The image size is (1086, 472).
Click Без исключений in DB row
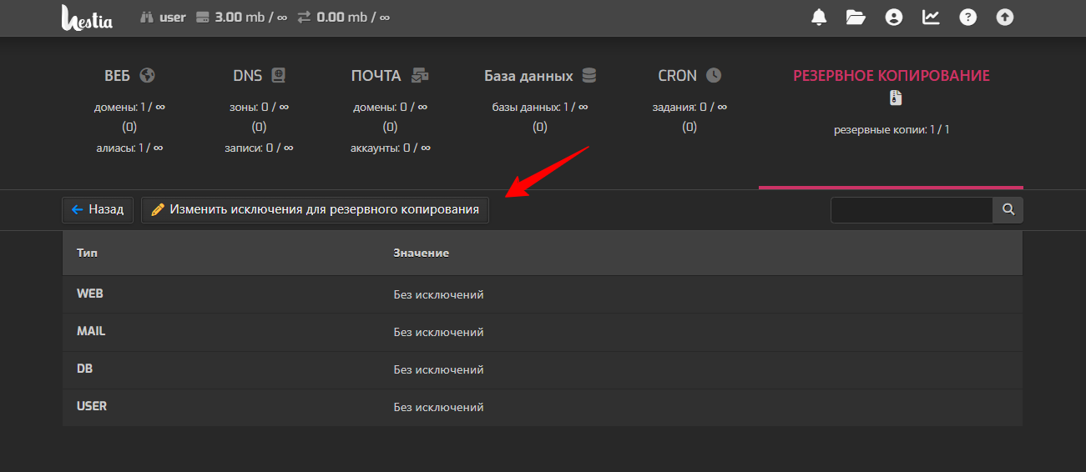(439, 369)
